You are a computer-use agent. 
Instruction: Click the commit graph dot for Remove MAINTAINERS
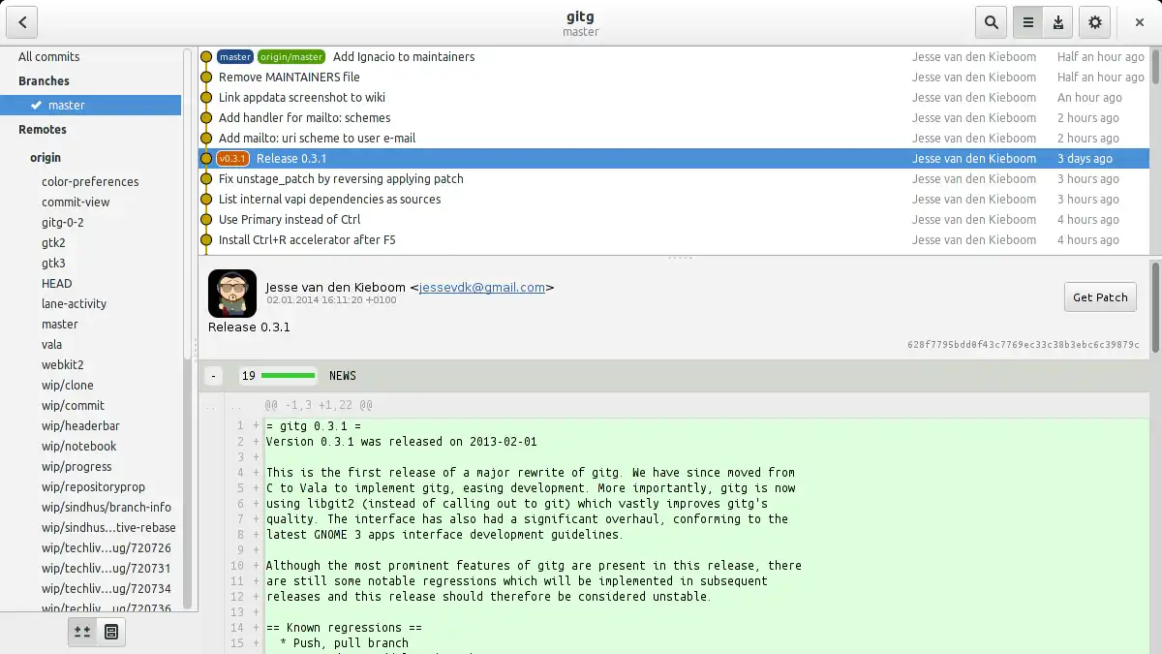[x=206, y=77]
